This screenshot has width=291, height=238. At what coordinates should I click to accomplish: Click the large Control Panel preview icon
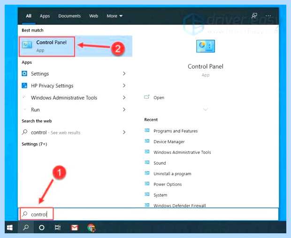[x=206, y=46]
